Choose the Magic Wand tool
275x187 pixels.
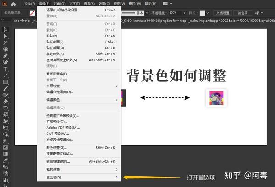tap(5, 43)
